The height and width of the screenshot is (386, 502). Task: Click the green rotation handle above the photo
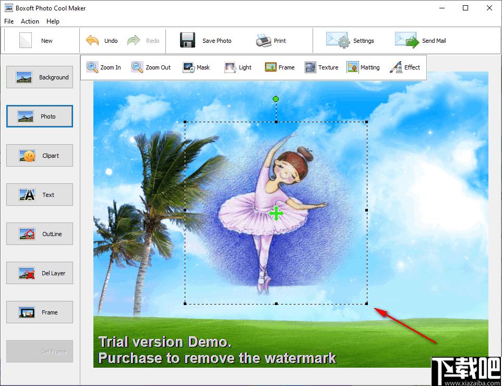(276, 99)
